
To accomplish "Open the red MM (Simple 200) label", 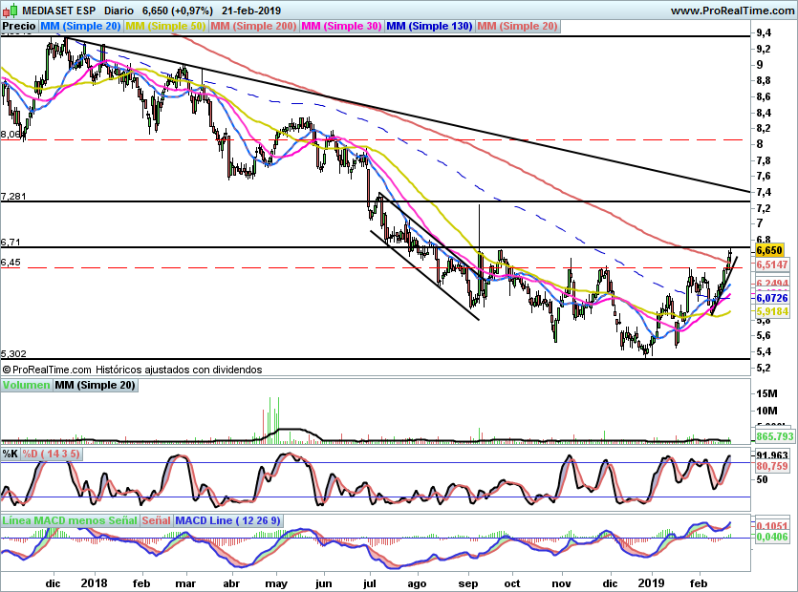I will (x=253, y=26).
